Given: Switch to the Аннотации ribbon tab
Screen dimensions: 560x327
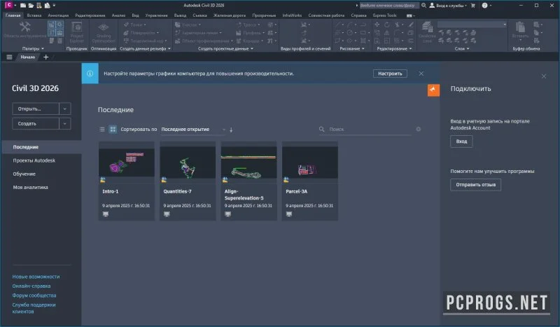Looking at the screenshot, I should pyautogui.click(x=58, y=15).
